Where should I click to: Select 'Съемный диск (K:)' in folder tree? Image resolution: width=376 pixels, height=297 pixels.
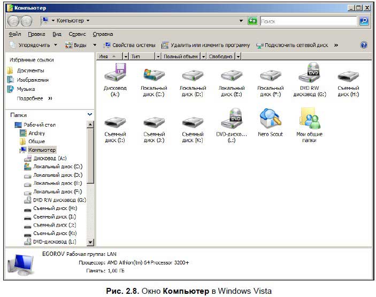point(55,233)
